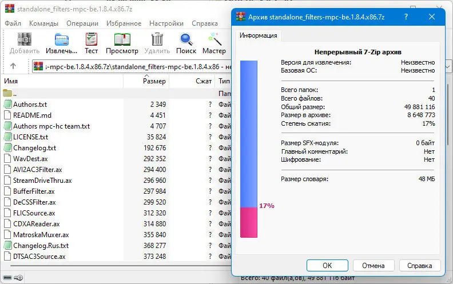Expand the address bar path dropdown
Image resolution: width=453 pixels, height=284 pixels.
click(x=448, y=67)
